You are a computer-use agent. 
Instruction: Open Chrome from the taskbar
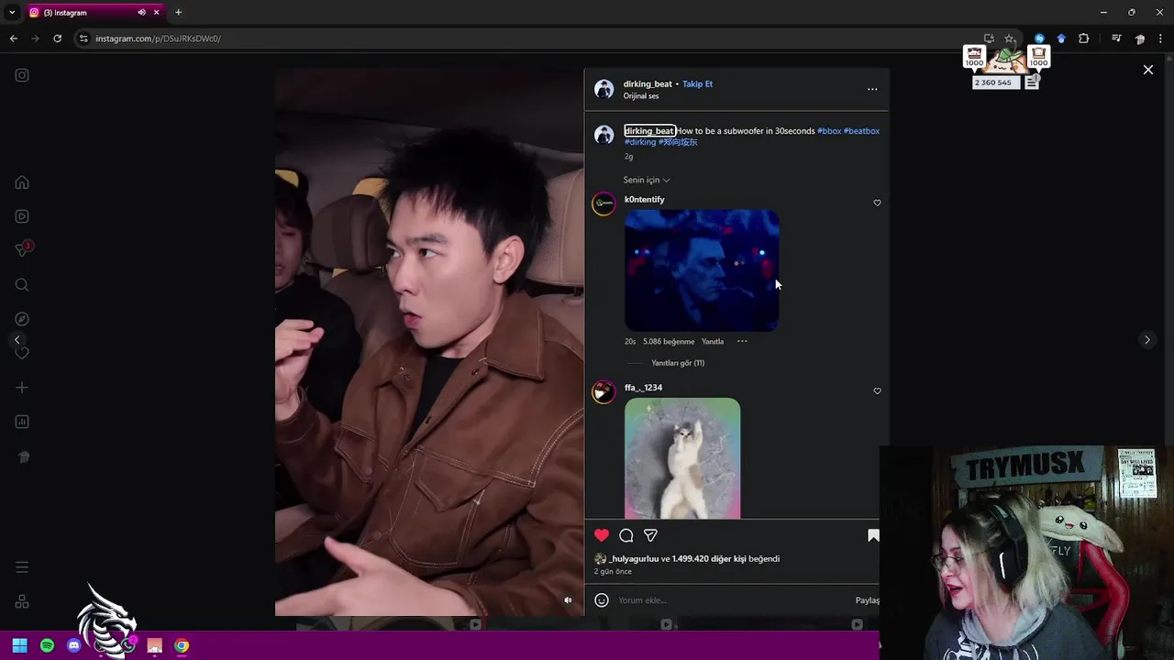(x=182, y=645)
